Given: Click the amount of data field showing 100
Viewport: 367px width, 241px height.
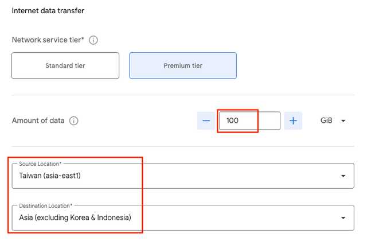Looking at the screenshot, I should [248, 121].
